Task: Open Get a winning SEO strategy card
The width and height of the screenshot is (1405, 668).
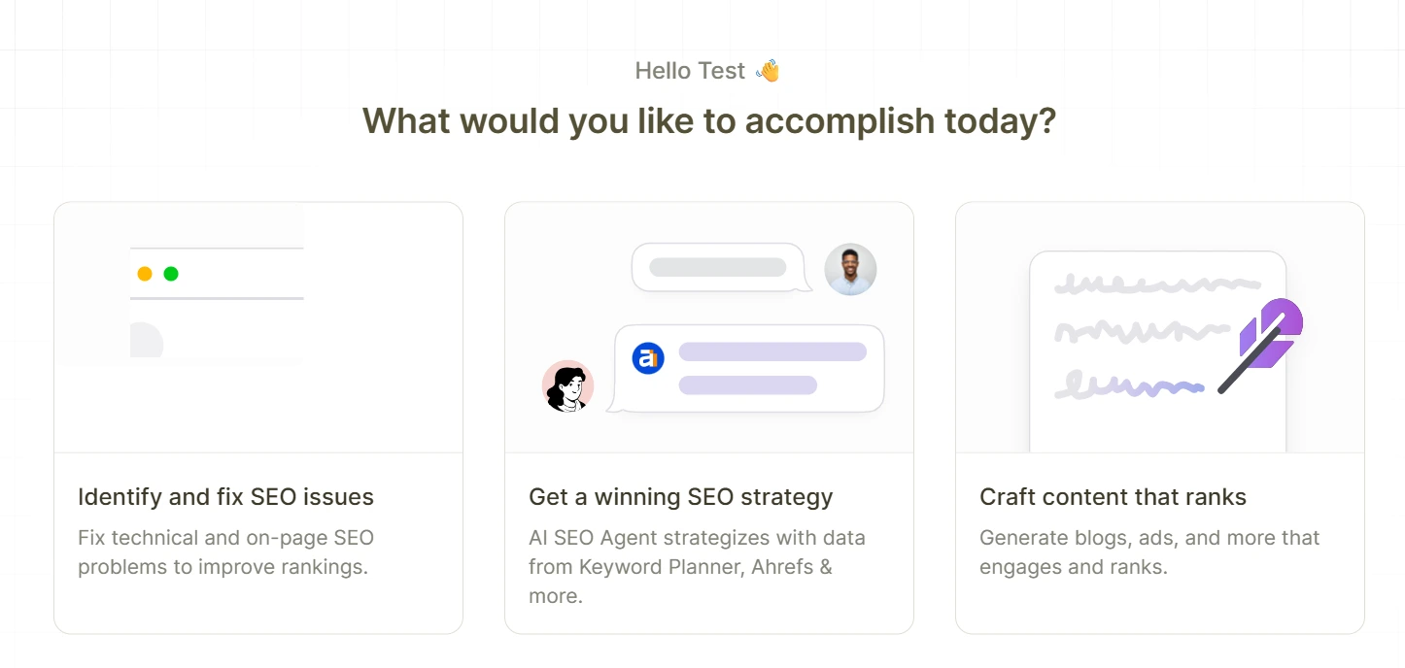Action: [709, 417]
